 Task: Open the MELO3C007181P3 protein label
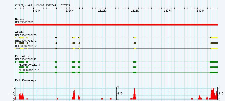pos(29,65)
